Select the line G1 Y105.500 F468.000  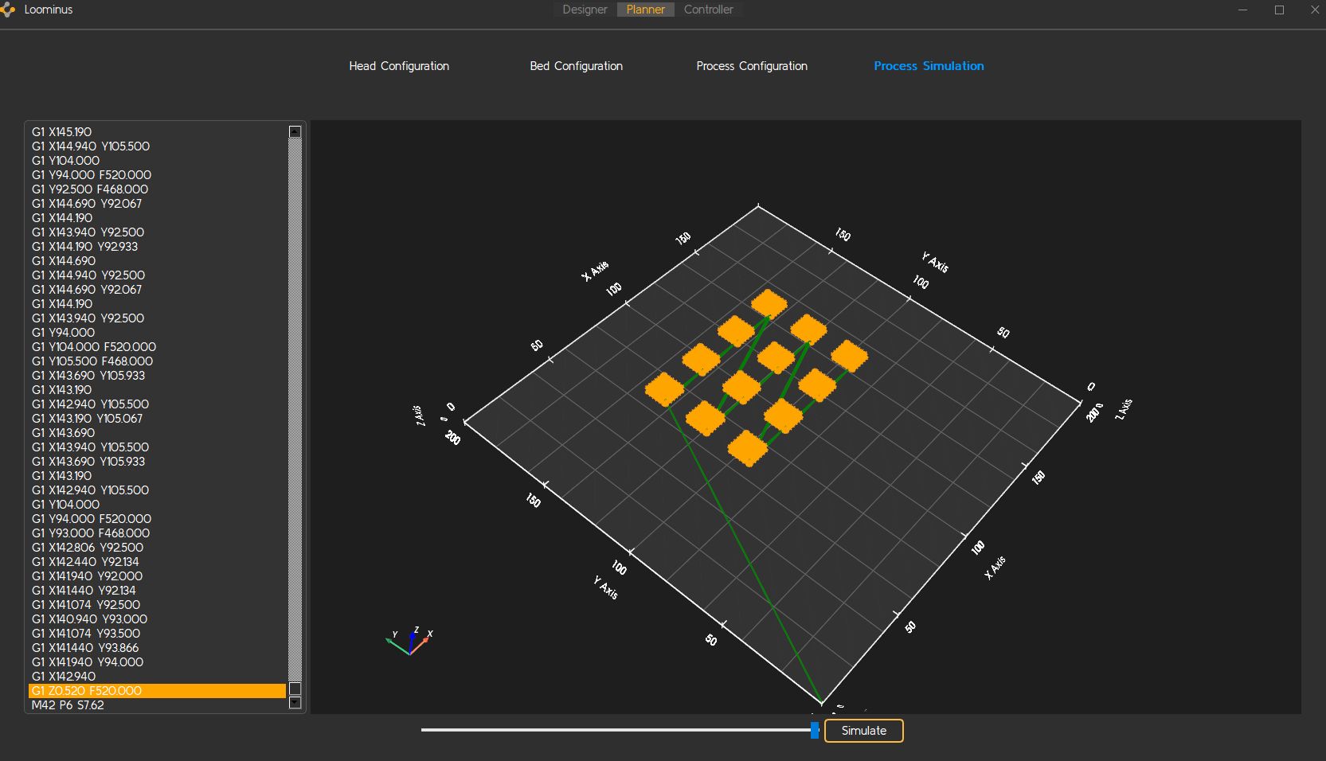pyautogui.click(x=158, y=361)
